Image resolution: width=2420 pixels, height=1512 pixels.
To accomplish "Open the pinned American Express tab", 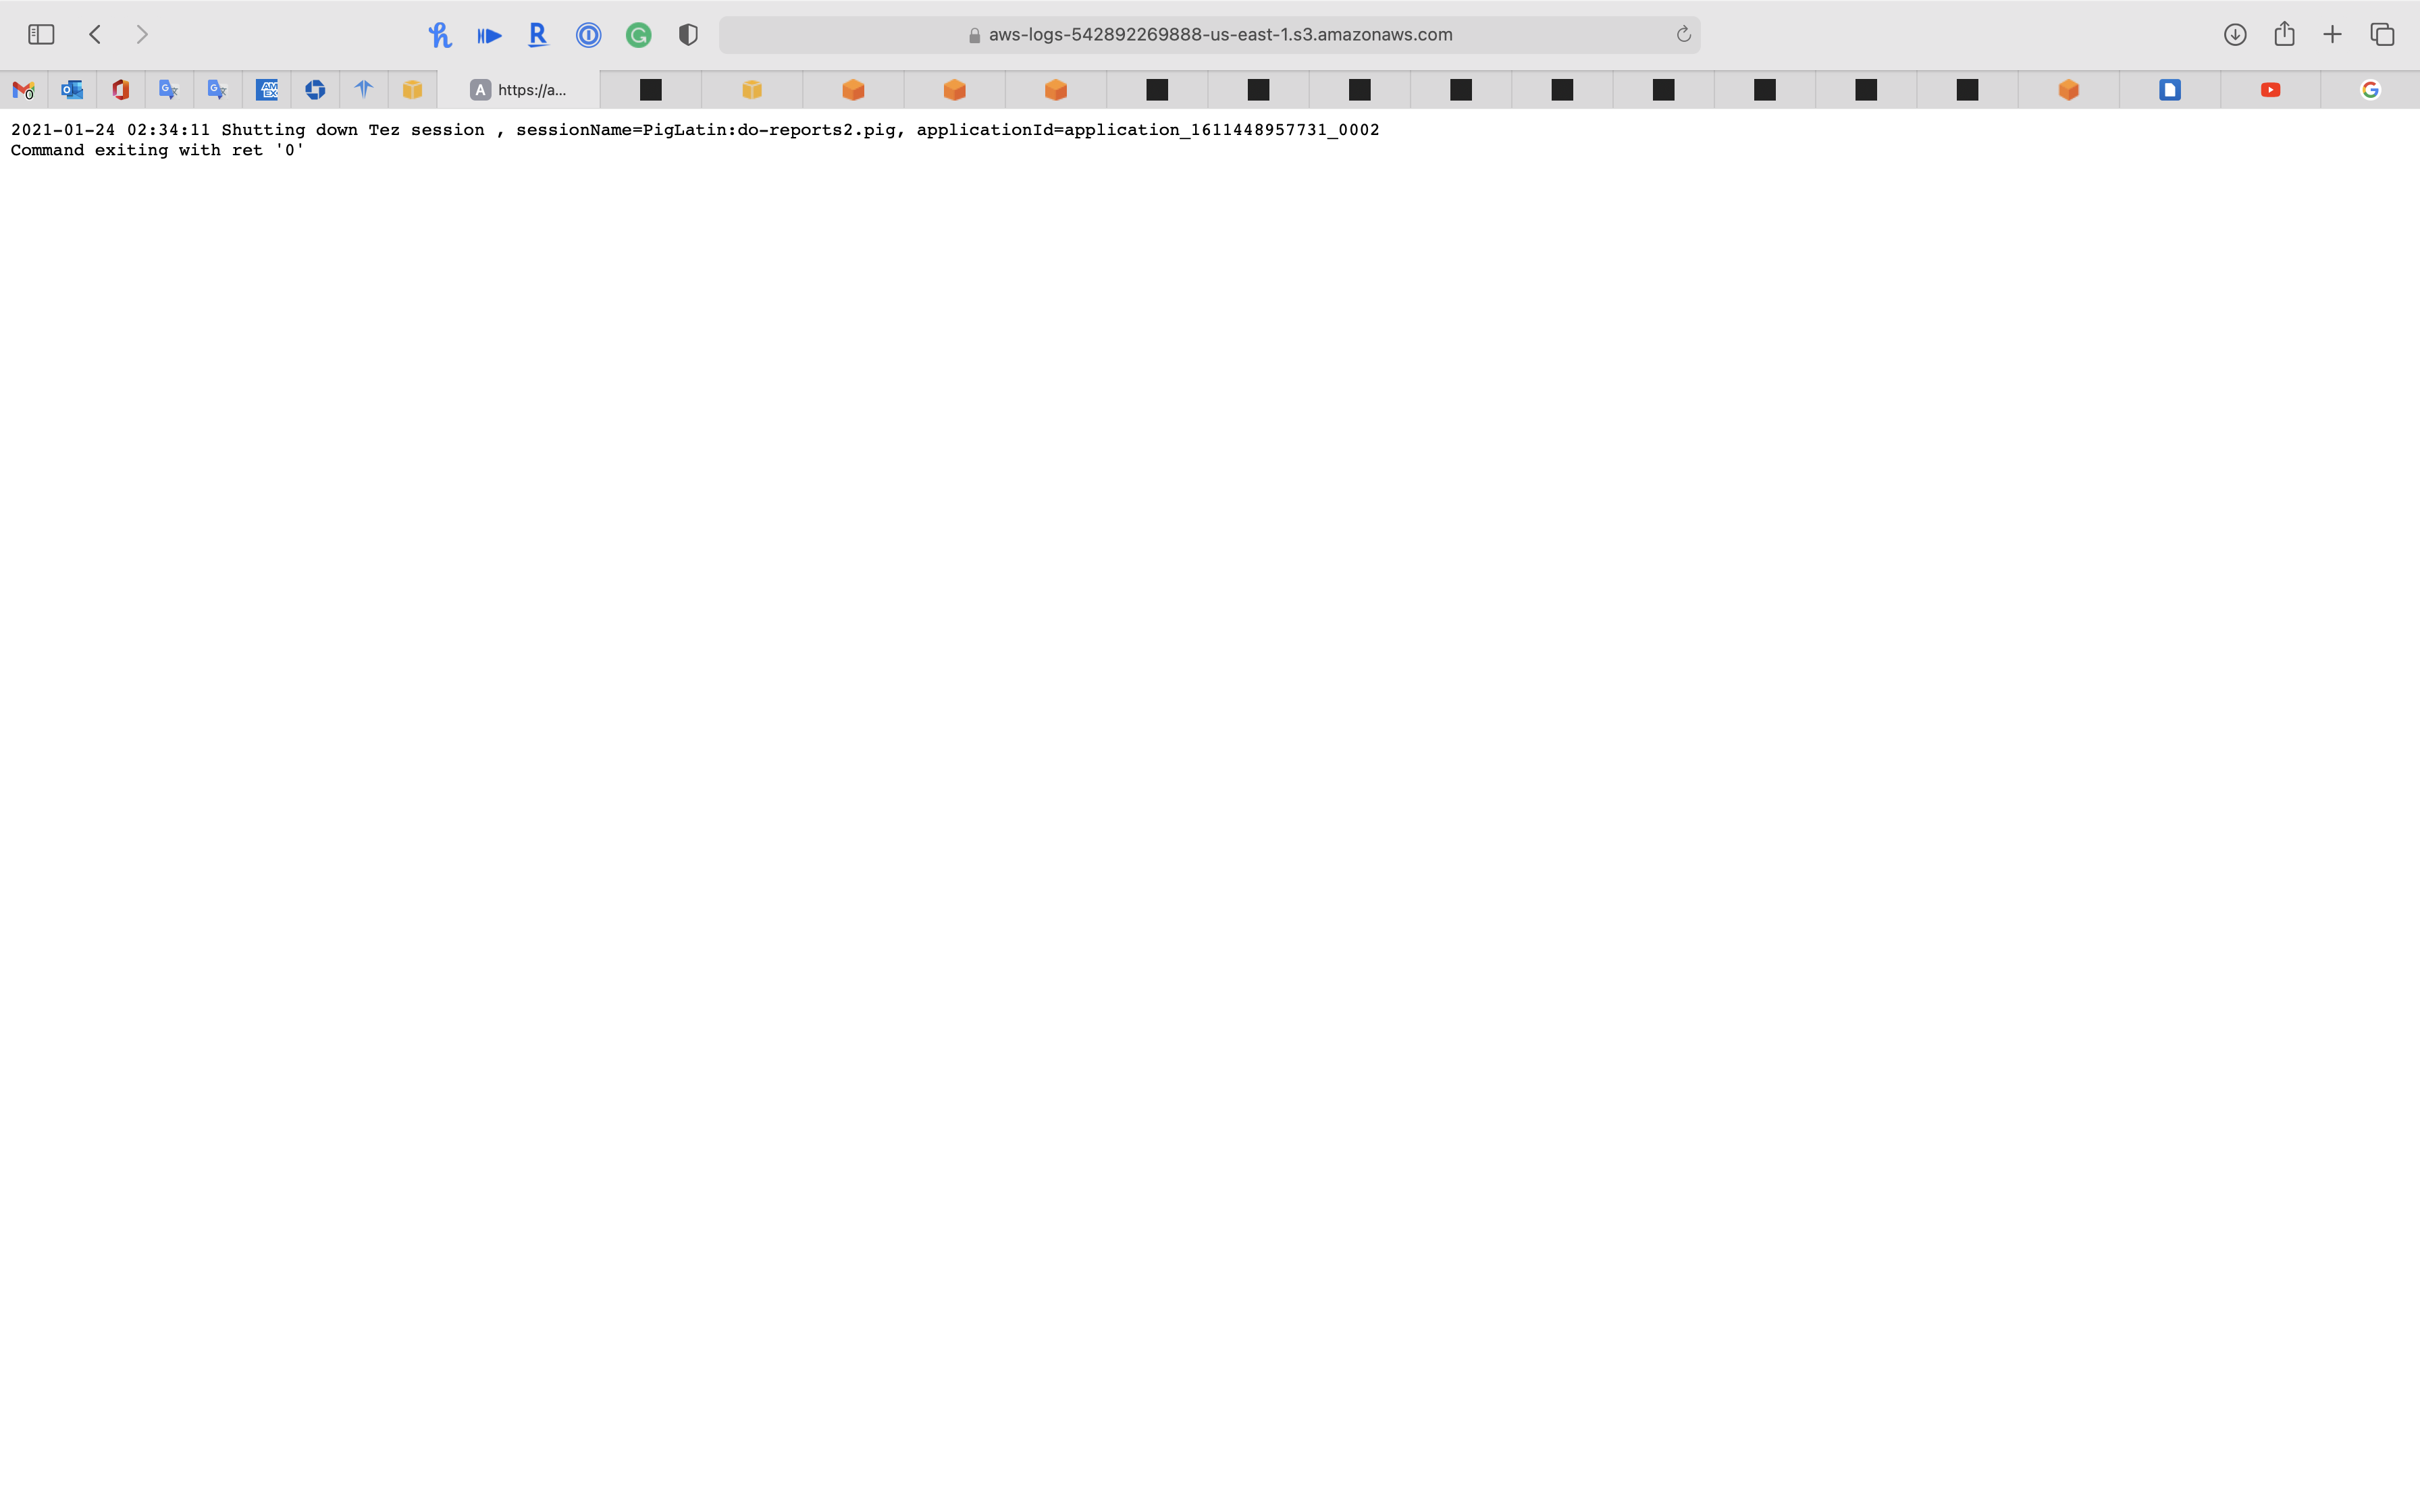I will [x=267, y=90].
